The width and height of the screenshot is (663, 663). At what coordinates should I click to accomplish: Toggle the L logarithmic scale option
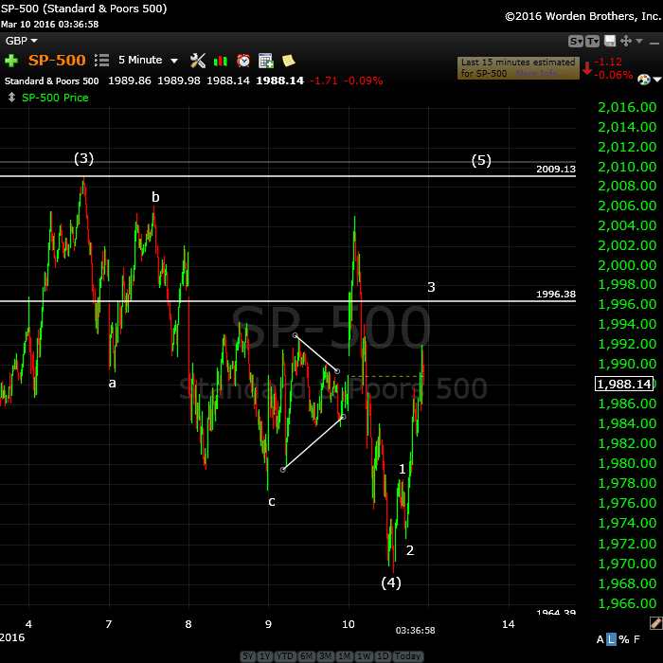[611, 639]
